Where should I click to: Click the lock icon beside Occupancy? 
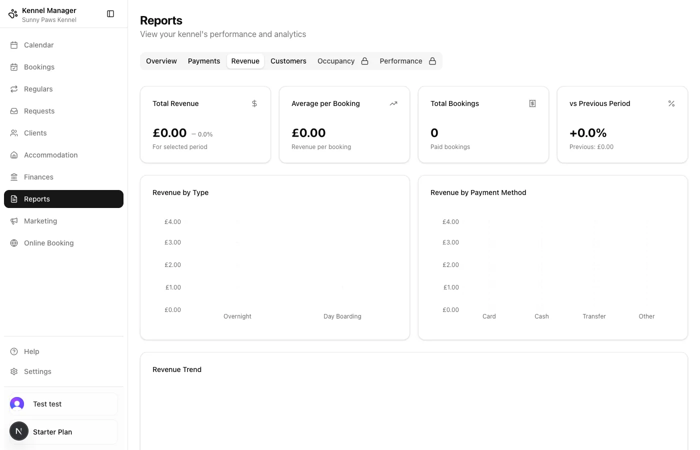coord(364,60)
